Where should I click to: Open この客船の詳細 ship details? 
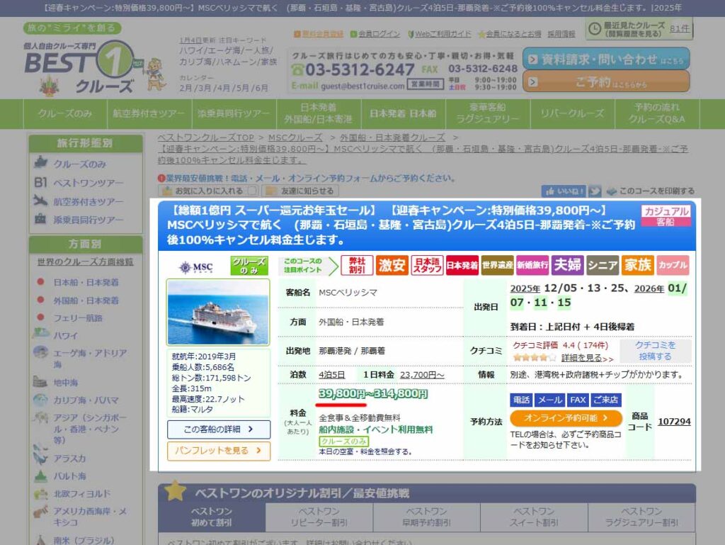coord(219,429)
